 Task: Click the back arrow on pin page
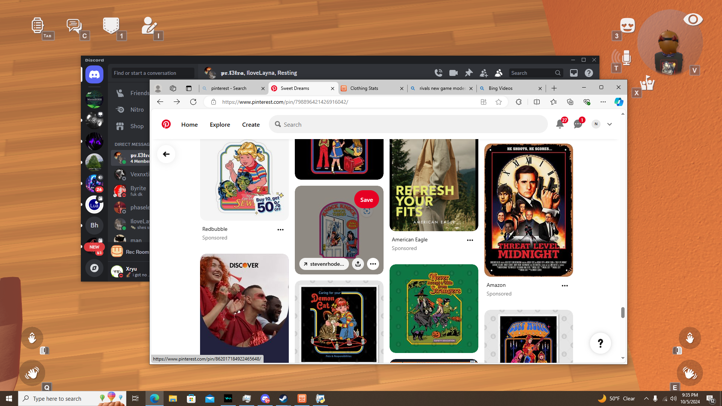tap(166, 154)
